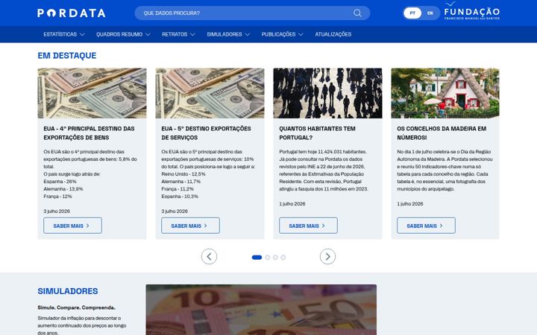Screen dimensions: 537x335
Task: Click 'Simule. Compare. Compreenda.' text
Action: point(76,307)
